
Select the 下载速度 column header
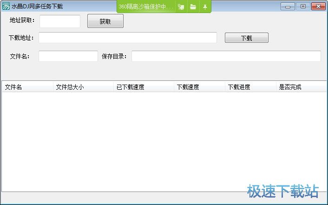pyautogui.click(x=199, y=87)
